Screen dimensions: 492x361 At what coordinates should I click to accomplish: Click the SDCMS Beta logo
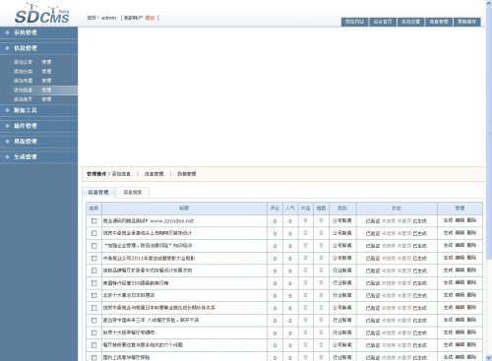click(x=42, y=14)
